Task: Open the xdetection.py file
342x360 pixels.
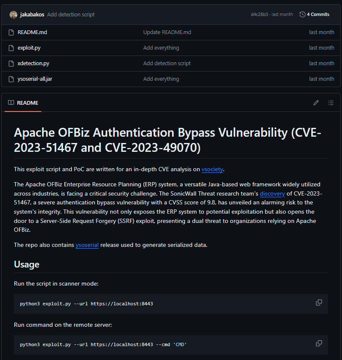Action: 33,64
